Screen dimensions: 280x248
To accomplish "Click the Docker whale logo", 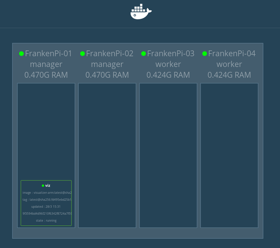I will coord(141,12).
